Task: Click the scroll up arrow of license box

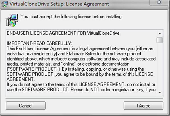Action: pyautogui.click(x=159, y=33)
